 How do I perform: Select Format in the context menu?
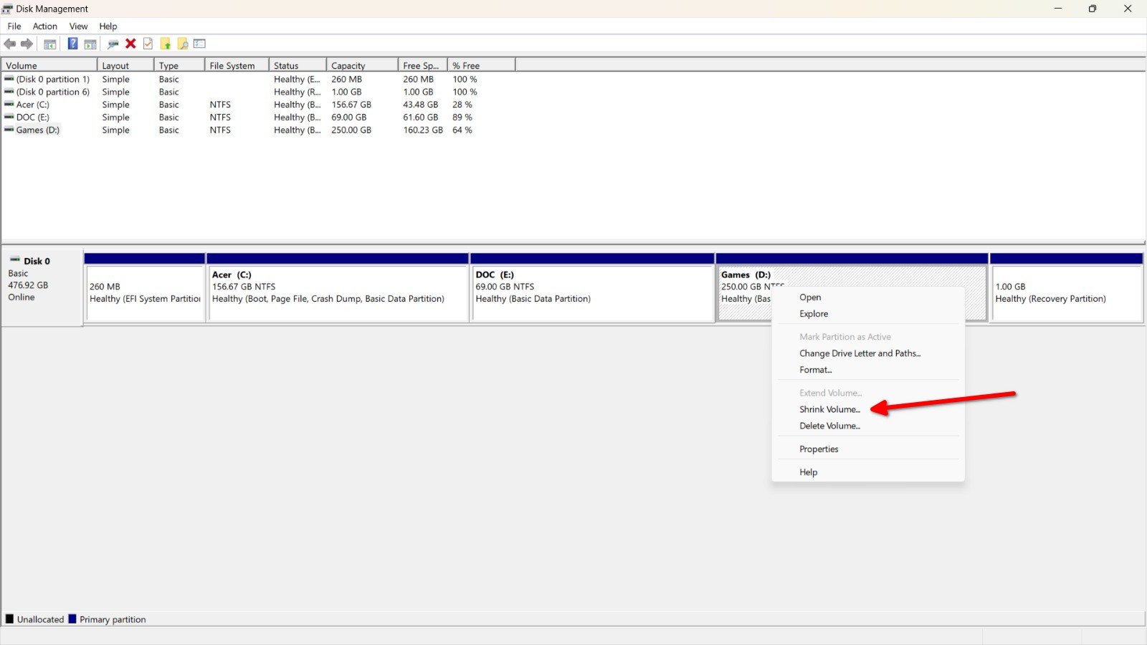tap(815, 370)
